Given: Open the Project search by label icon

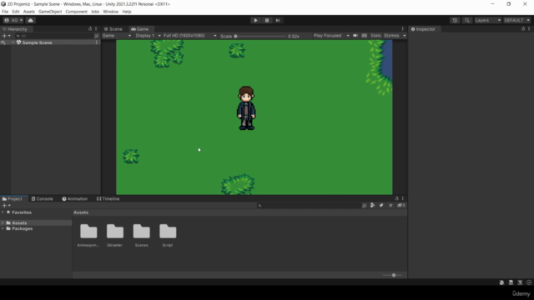Looking at the screenshot, I should click(x=381, y=206).
